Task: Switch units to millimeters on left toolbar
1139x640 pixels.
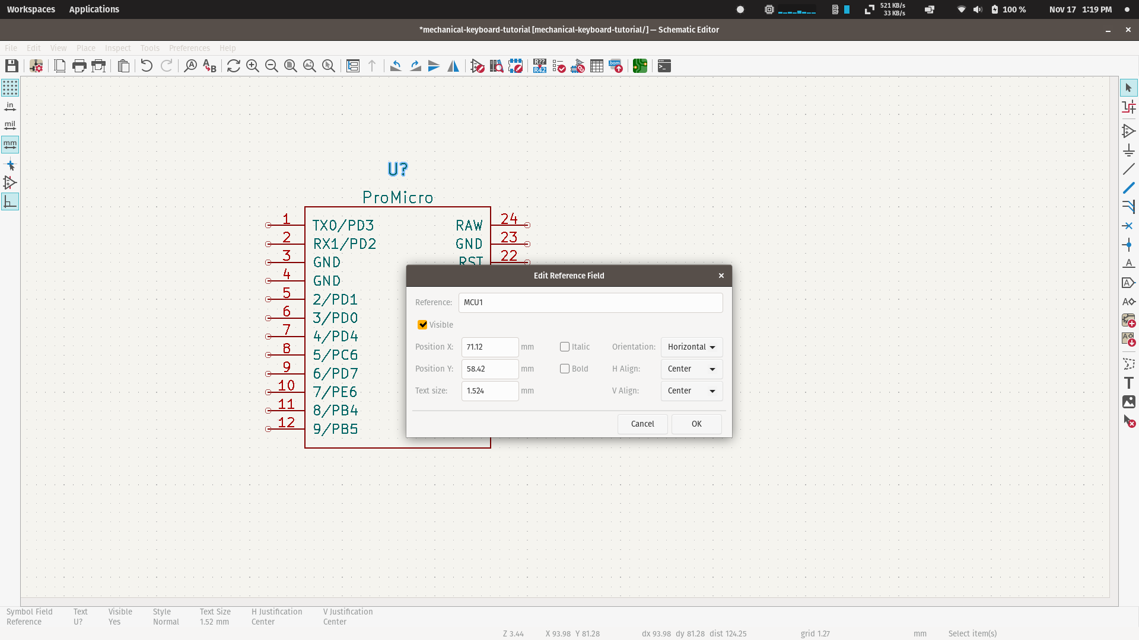Action: tap(10, 145)
